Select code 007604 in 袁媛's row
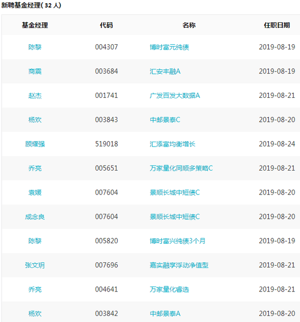Viewport: 300px width, 322px height. tap(106, 192)
